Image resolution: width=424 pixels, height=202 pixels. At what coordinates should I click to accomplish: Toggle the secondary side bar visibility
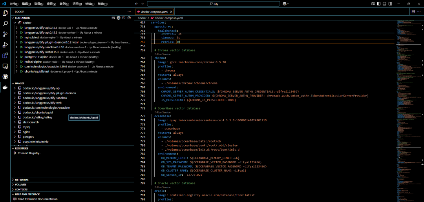(390, 4)
